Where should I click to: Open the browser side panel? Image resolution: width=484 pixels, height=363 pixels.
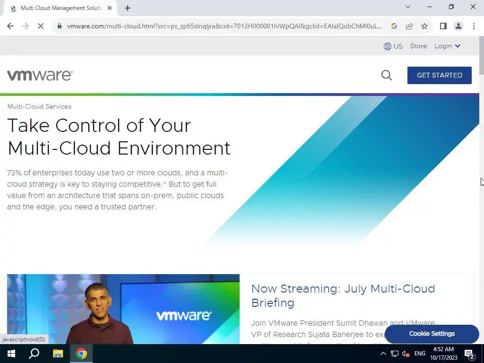443,26
